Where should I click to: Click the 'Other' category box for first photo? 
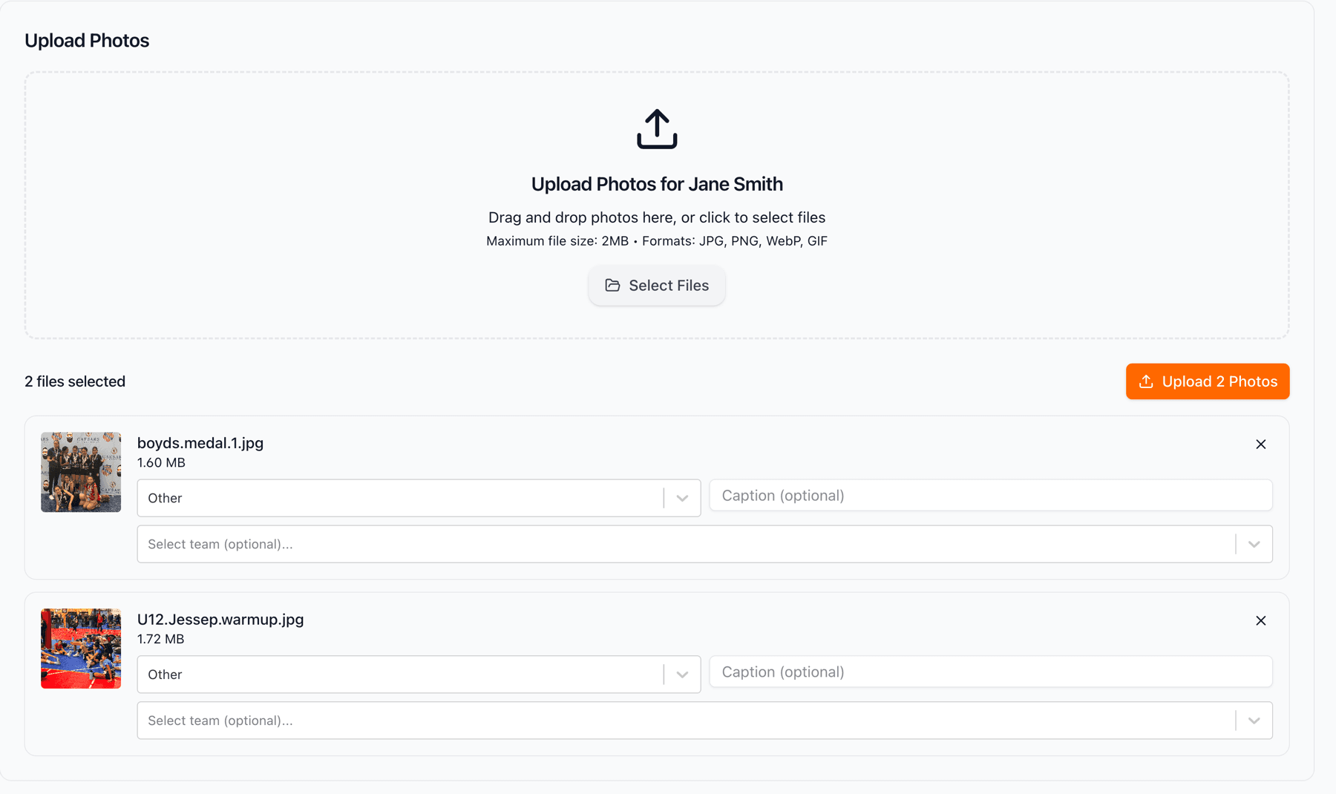pos(419,498)
